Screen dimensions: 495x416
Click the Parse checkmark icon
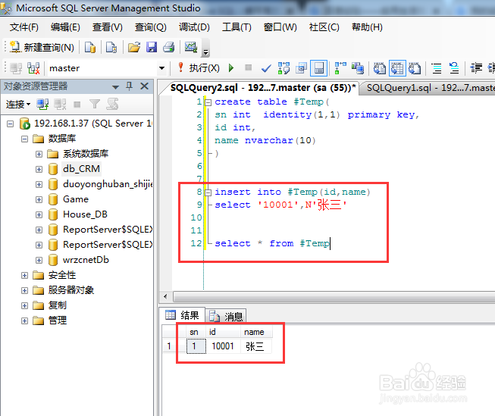pos(266,68)
